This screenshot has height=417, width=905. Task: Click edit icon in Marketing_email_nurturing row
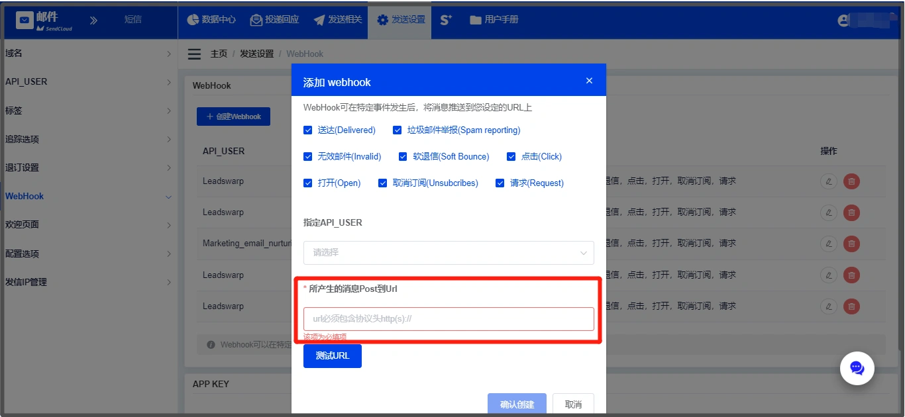point(828,244)
